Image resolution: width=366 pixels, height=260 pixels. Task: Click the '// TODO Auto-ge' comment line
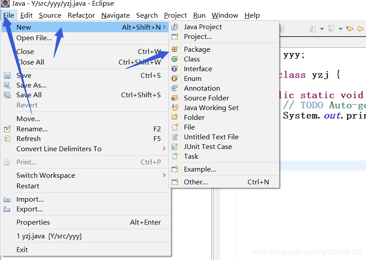pyautogui.click(x=324, y=105)
